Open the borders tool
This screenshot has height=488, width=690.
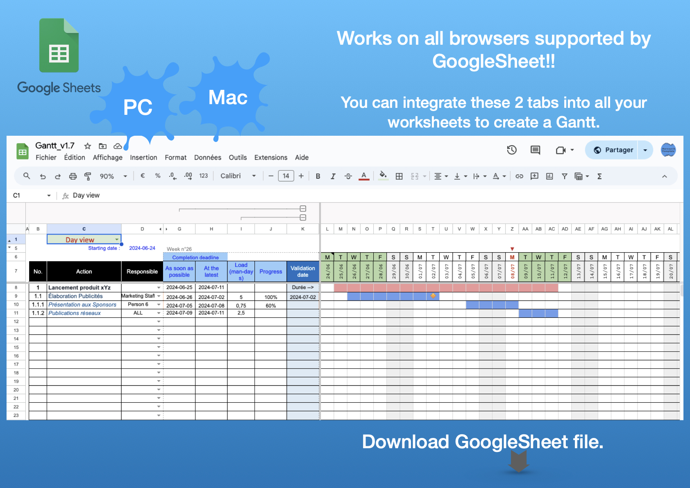399,176
